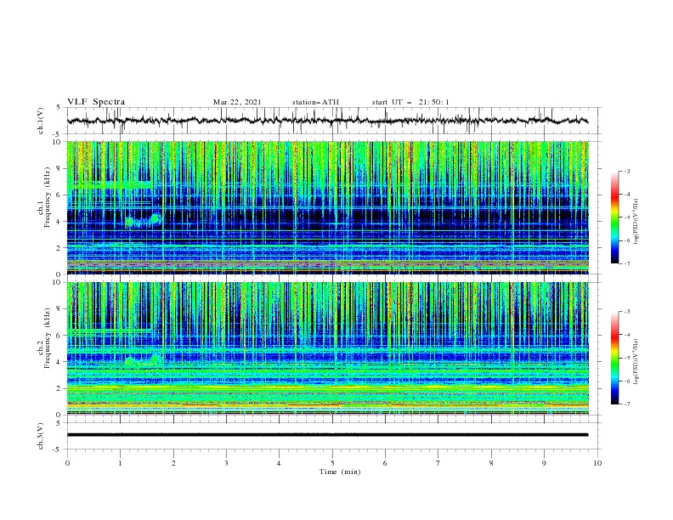Click time axis tick label '8'
The width and height of the screenshot is (673, 520).
pyautogui.click(x=491, y=463)
